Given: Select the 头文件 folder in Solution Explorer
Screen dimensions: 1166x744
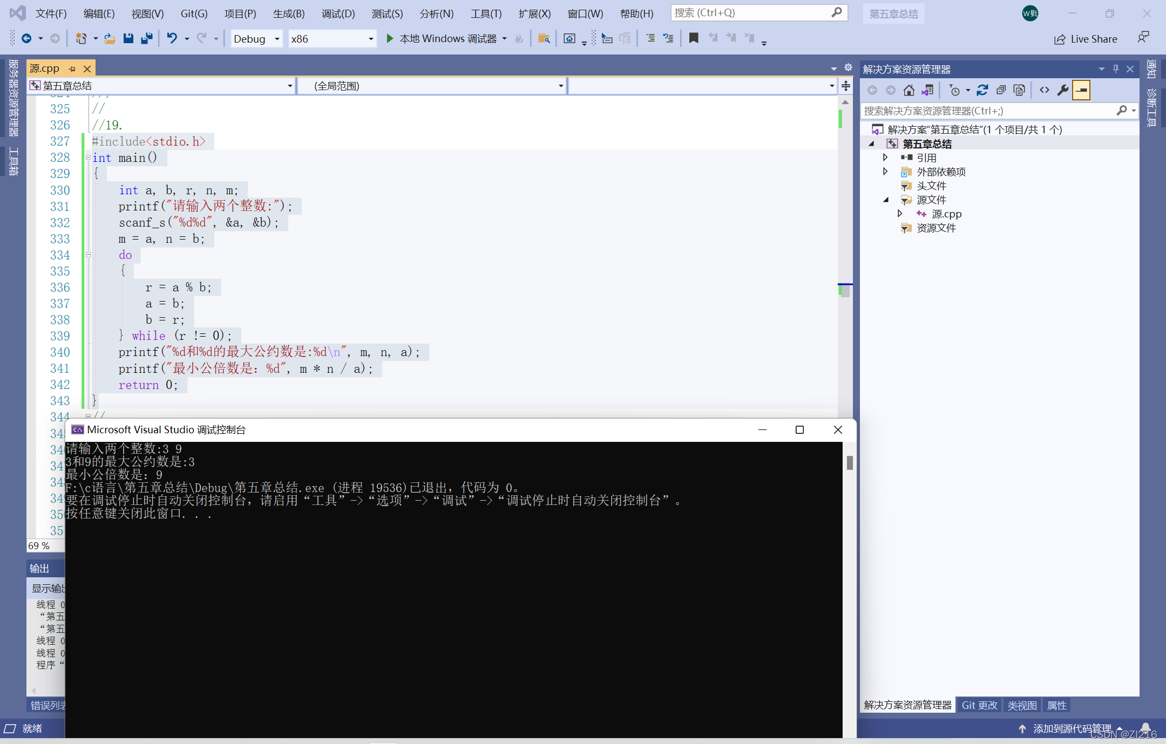Looking at the screenshot, I should click(x=931, y=186).
